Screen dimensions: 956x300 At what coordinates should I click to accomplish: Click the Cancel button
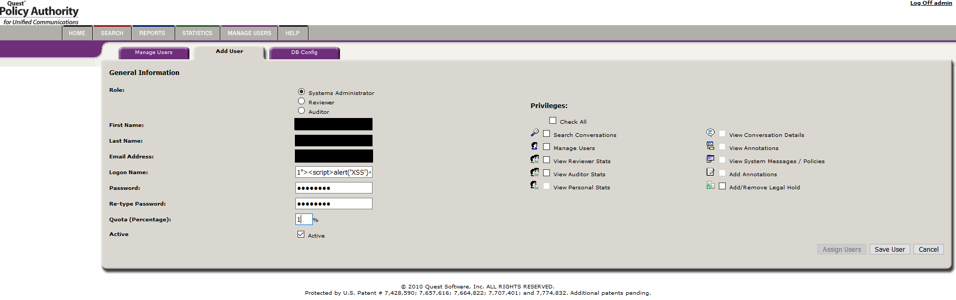(929, 250)
